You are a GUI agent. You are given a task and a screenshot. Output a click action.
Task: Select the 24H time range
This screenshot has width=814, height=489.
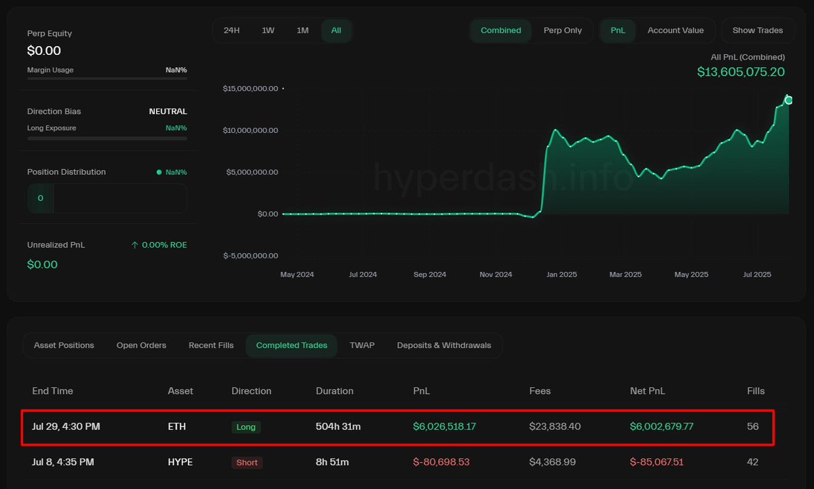[232, 31]
